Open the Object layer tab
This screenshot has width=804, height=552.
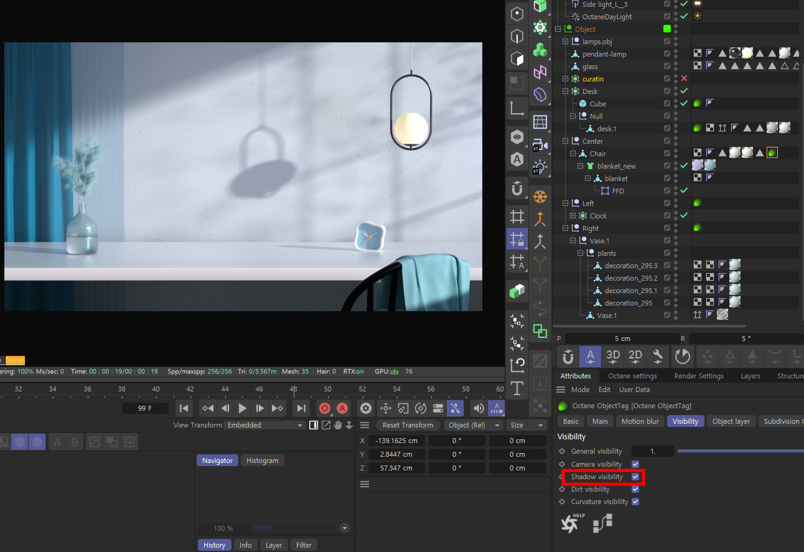pyautogui.click(x=731, y=421)
